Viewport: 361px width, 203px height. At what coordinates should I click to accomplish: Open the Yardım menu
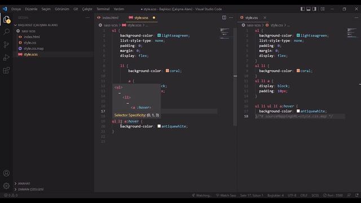point(119,9)
